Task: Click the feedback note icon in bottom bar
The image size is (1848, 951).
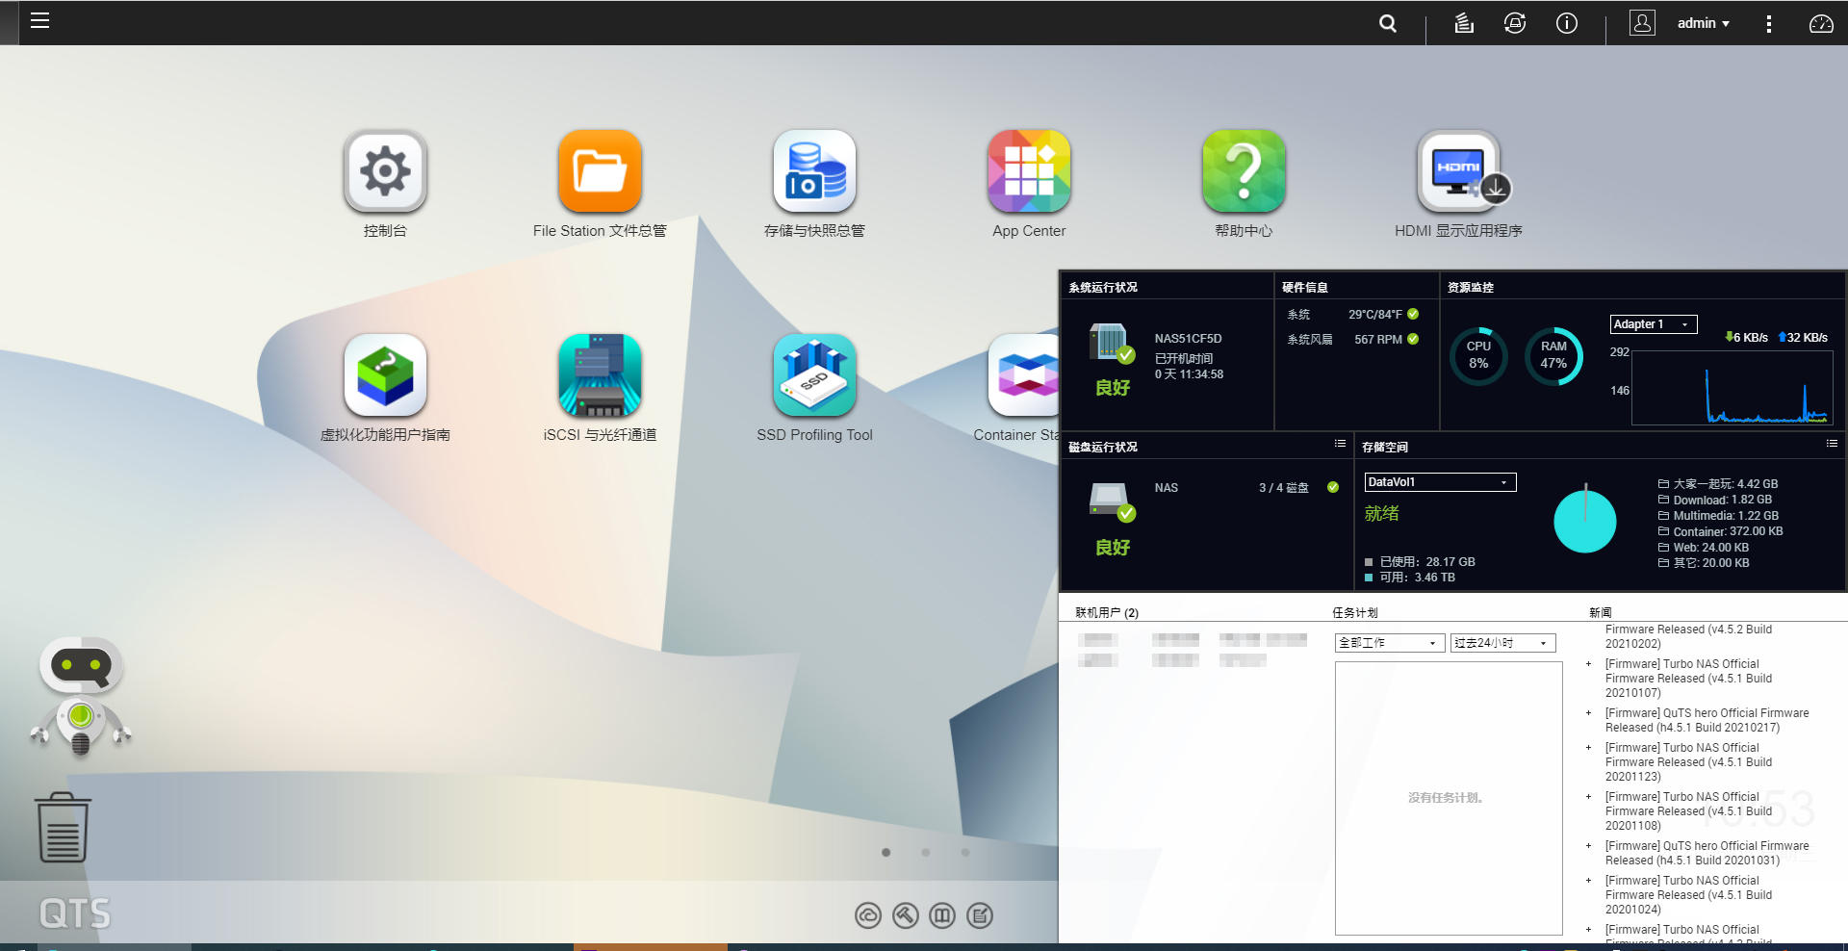Action: (980, 915)
